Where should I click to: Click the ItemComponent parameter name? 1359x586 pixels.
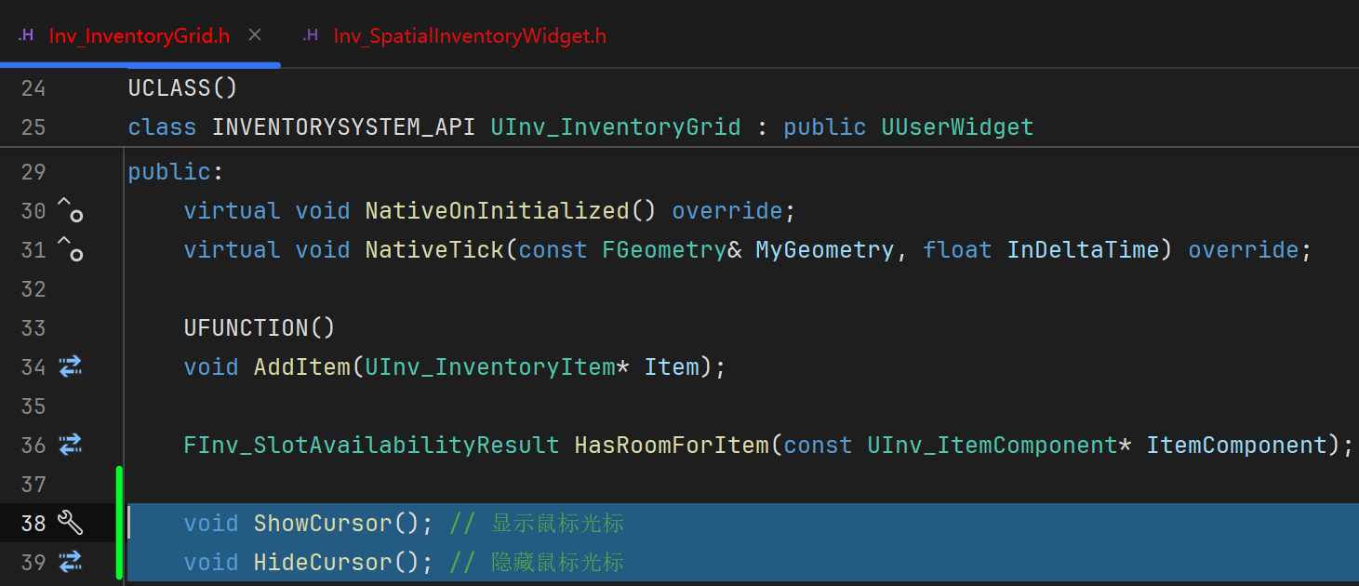pyautogui.click(x=1236, y=445)
